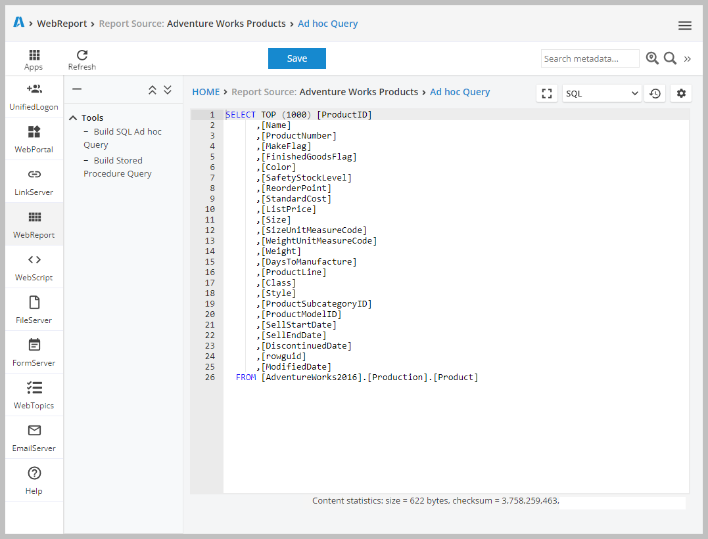Click the A logo home icon

[x=18, y=22]
